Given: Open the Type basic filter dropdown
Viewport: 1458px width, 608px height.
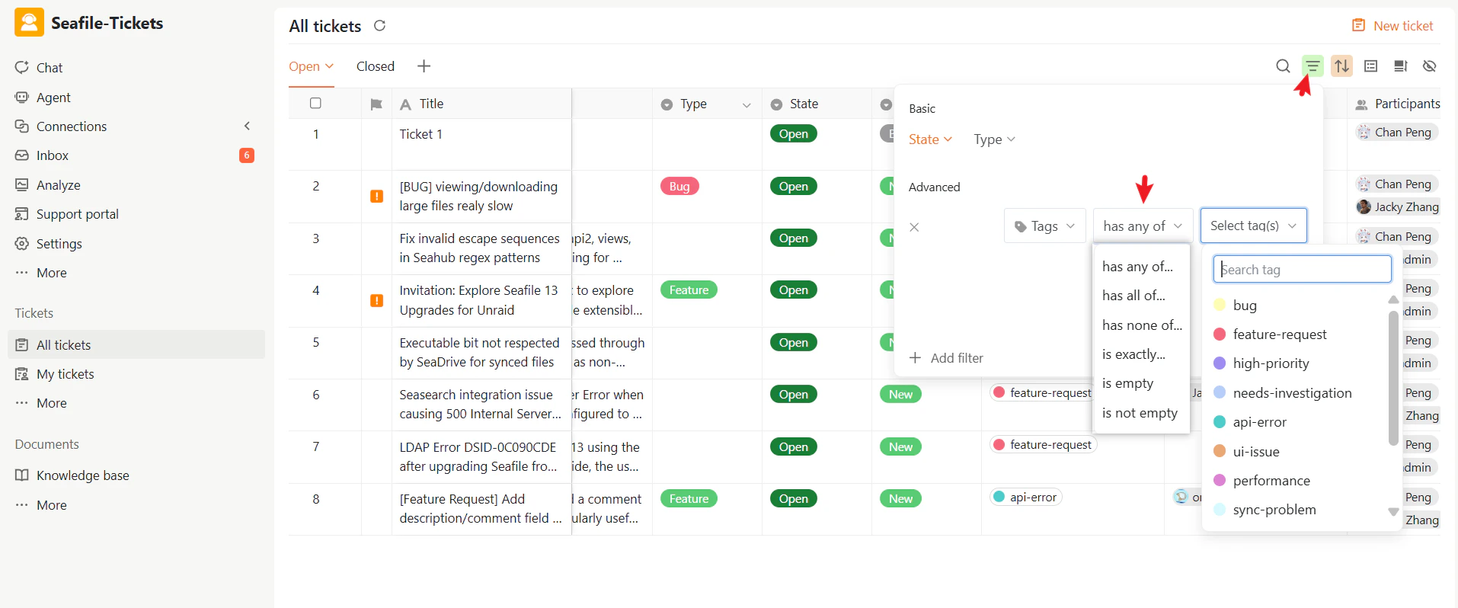Looking at the screenshot, I should [994, 139].
